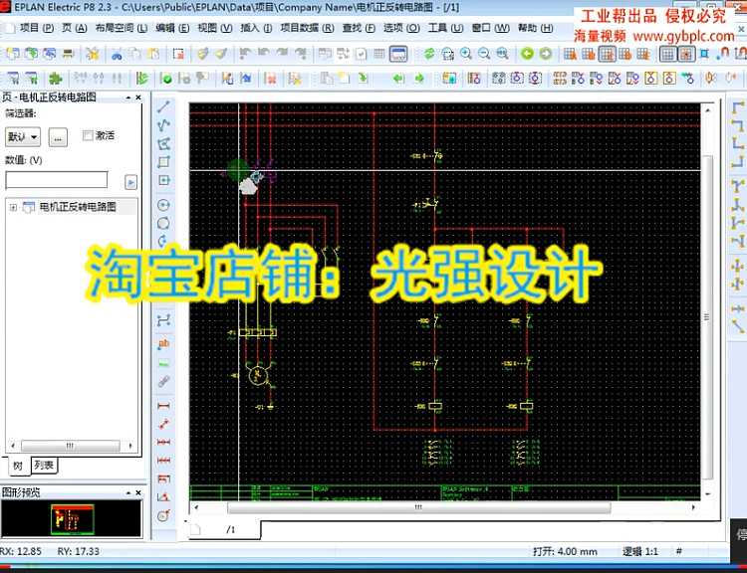The image size is (747, 573).
Task: Click the 数值 input field
Action: (x=56, y=180)
